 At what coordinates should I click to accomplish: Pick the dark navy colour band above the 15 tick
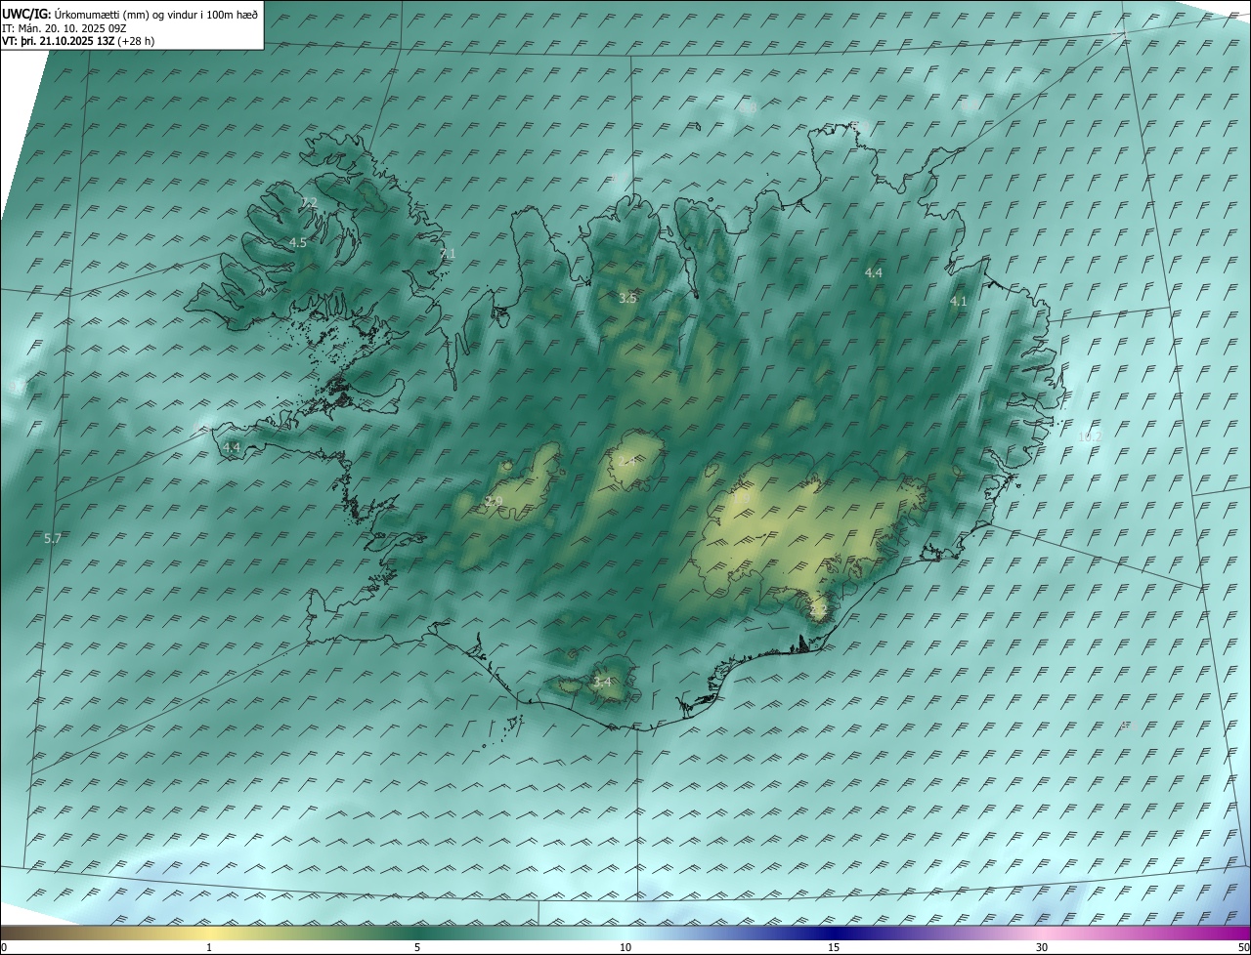(834, 933)
